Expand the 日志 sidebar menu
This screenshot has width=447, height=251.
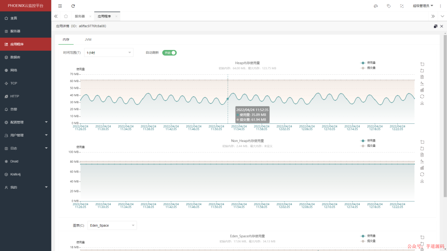[26, 148]
